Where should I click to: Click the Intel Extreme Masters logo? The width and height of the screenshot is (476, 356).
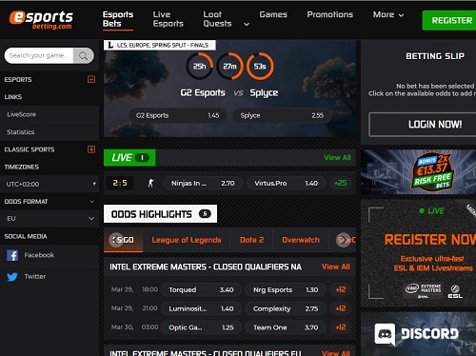[x=424, y=290]
